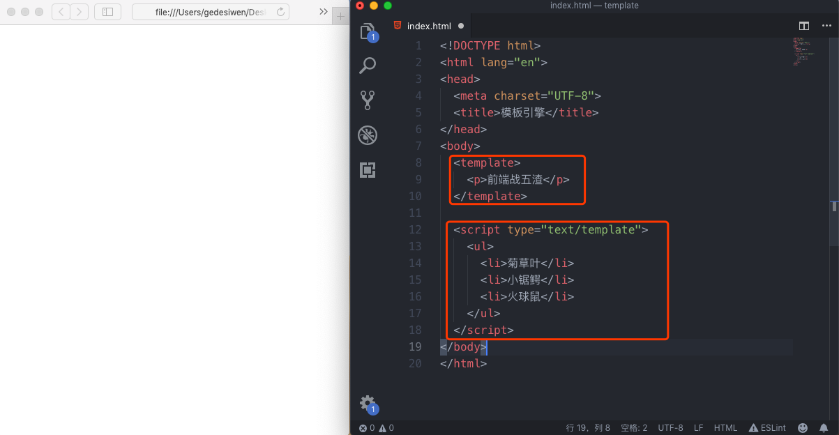Click line number 8 in the gutter
The image size is (839, 435).
click(x=418, y=162)
